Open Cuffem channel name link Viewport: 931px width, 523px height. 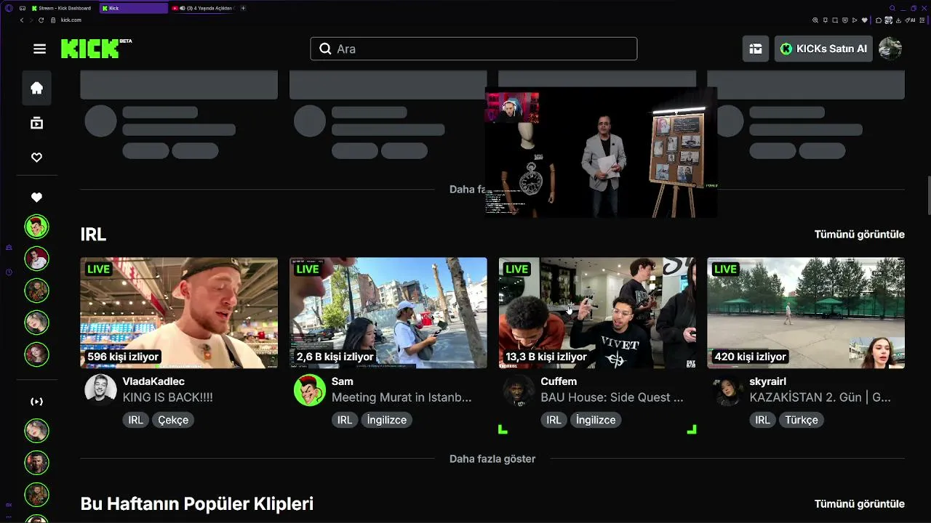(x=559, y=381)
